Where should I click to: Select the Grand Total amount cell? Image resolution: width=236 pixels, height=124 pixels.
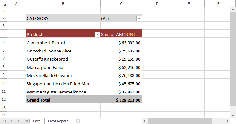pyautogui.click(x=121, y=99)
